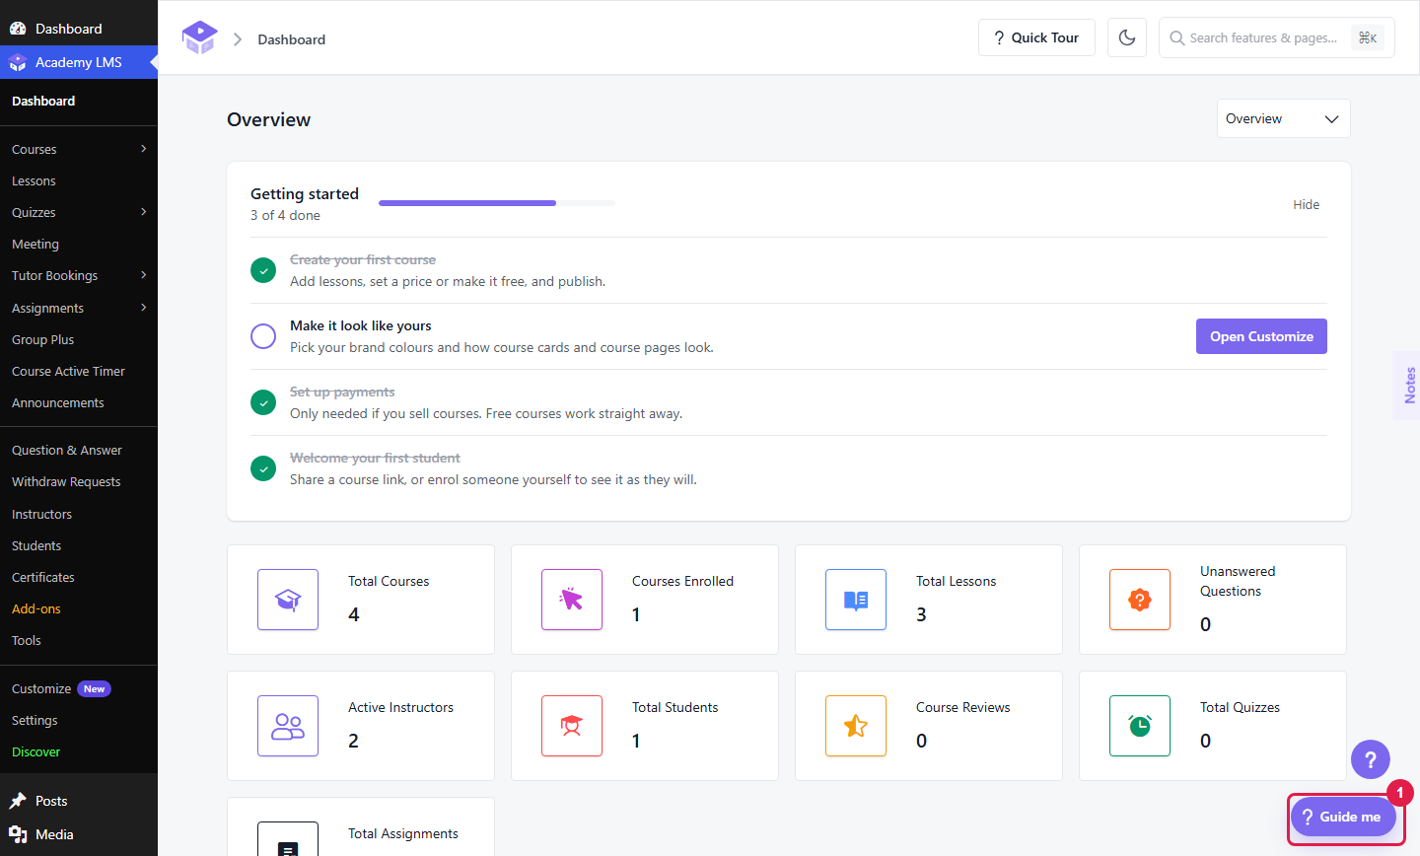The height and width of the screenshot is (856, 1420).
Task: Click the WordPress Dashboard gauge icon
Action: click(18, 29)
